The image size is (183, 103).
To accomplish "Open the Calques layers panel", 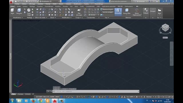I will click(x=146, y=11).
